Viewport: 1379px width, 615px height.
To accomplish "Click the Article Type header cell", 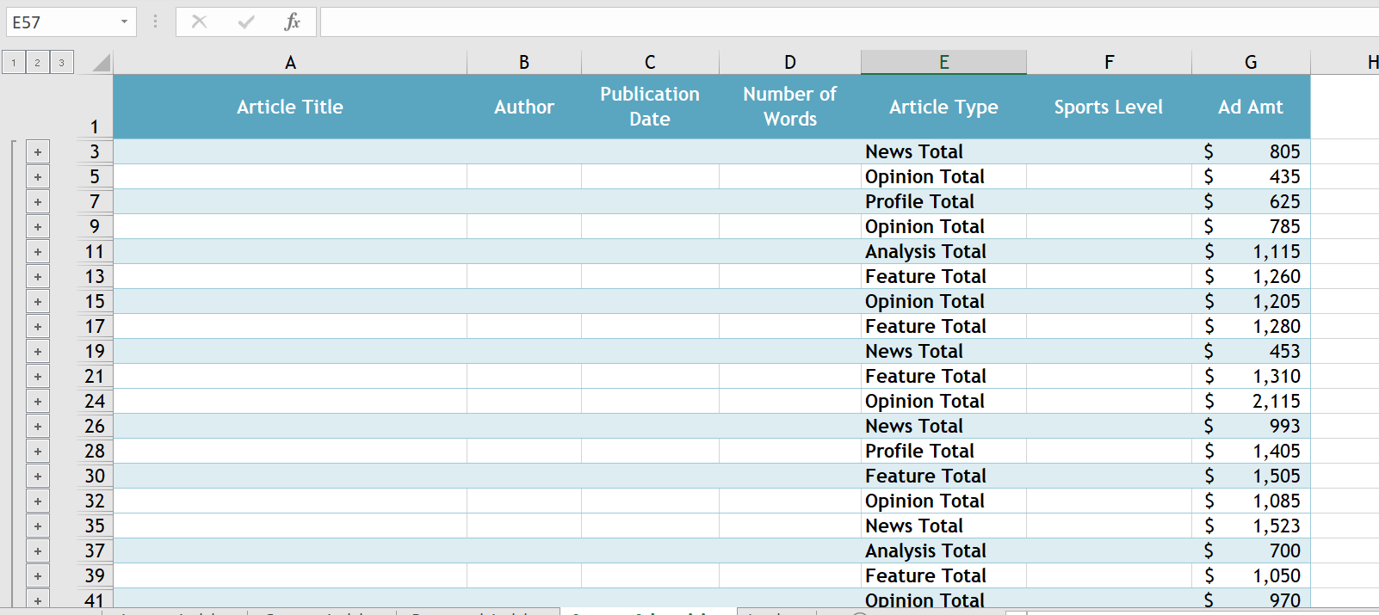I will 943,107.
